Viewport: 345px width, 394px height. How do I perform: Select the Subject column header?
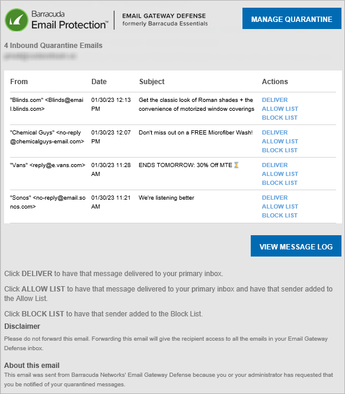[x=152, y=82]
